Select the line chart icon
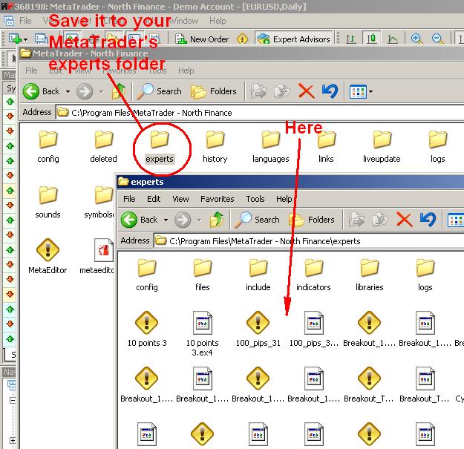Screen dimensions: 464x449 (393, 39)
